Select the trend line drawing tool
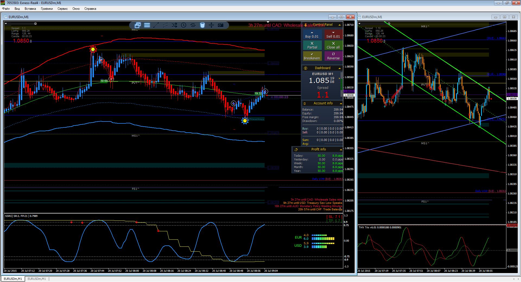521x282 pixels. 156,25
